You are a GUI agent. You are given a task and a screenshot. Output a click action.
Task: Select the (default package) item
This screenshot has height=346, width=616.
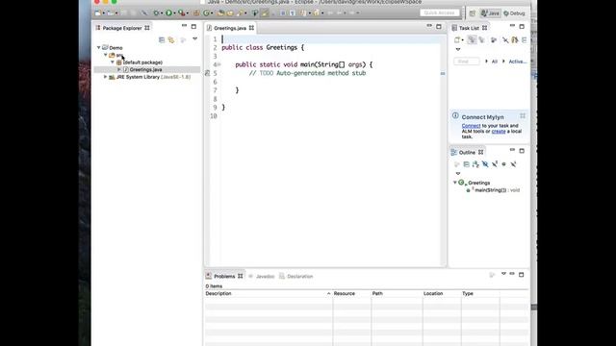142,62
